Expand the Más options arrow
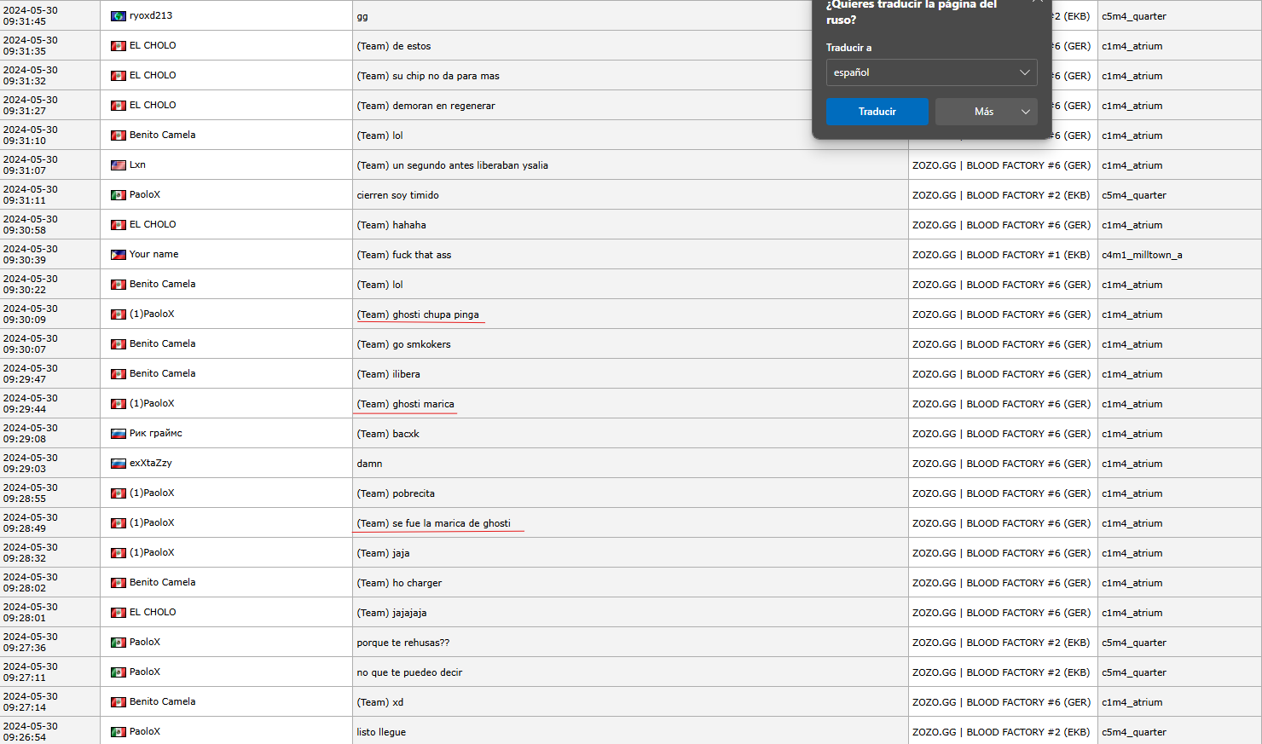The image size is (1262, 744). (1025, 112)
